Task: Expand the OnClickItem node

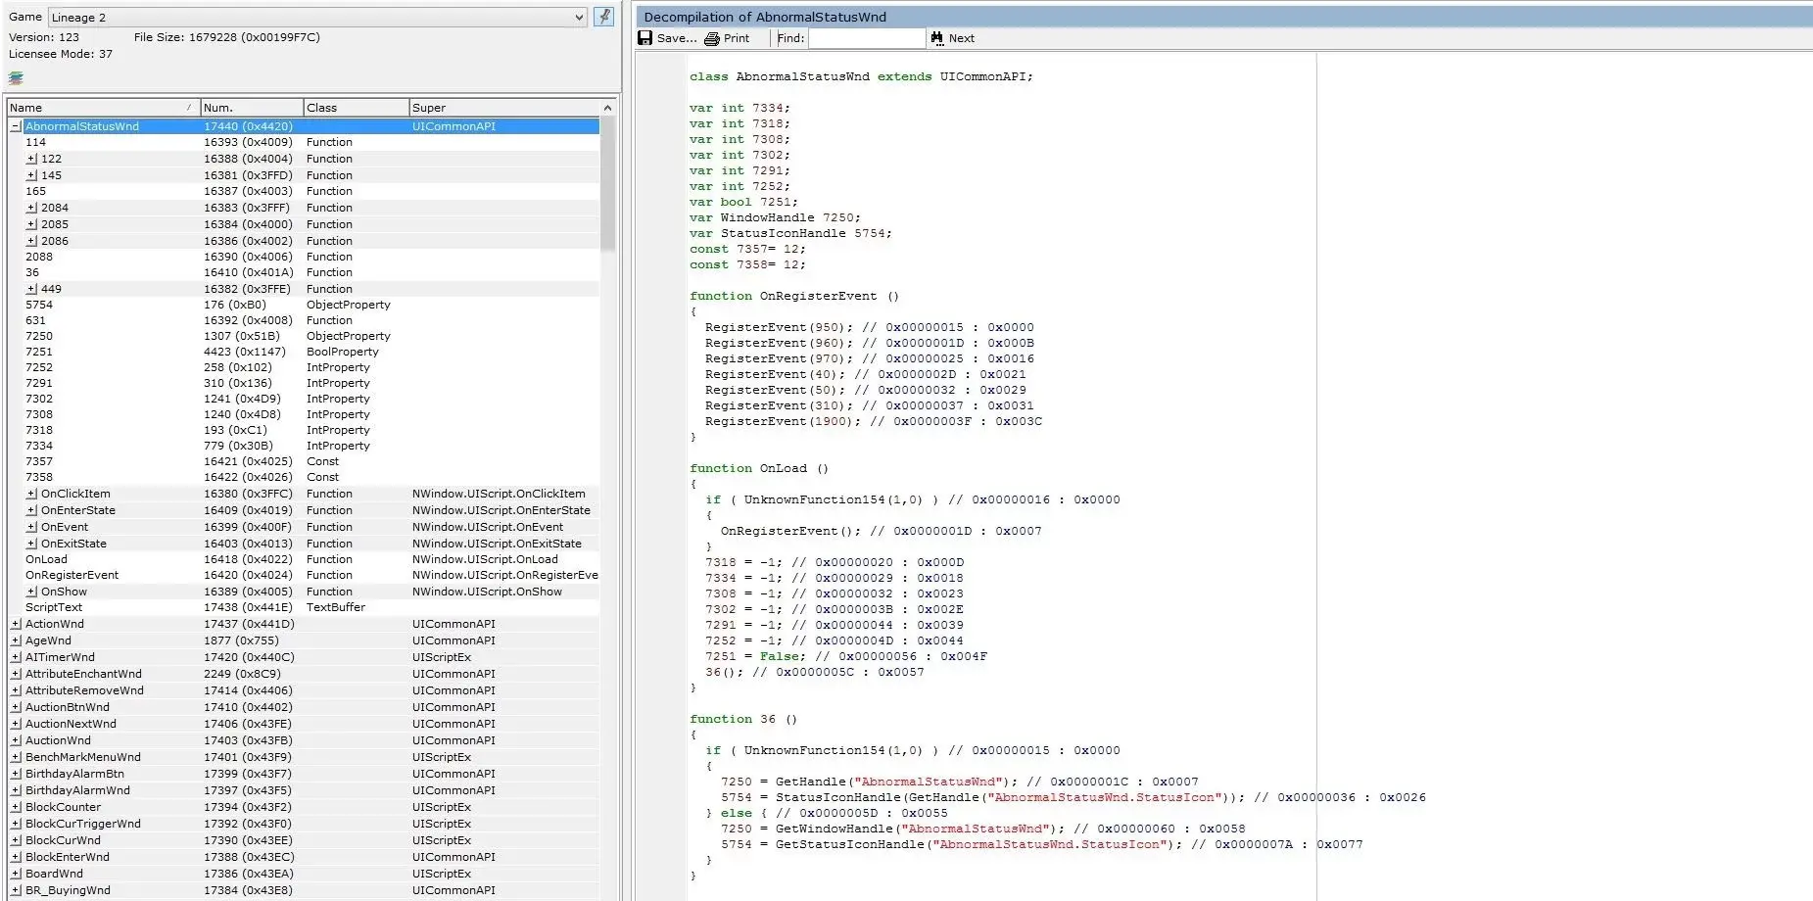Action: [31, 494]
